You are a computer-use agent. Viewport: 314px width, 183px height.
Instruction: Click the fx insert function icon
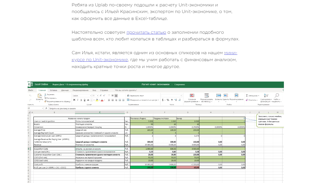[46, 108]
